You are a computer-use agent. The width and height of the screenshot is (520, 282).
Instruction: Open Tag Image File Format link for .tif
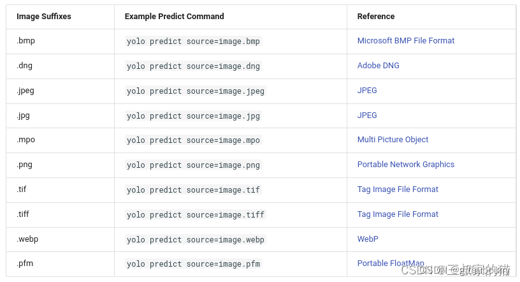398,189
